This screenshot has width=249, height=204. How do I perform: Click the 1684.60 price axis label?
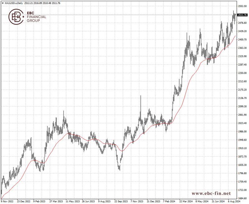(x=242, y=198)
